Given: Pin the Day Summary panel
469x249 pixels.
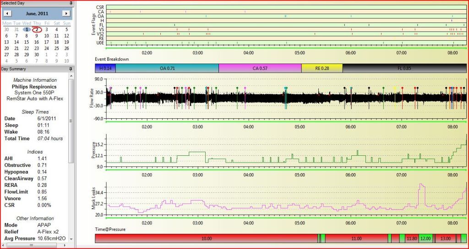Looking at the screenshot, I should tap(71, 69).
